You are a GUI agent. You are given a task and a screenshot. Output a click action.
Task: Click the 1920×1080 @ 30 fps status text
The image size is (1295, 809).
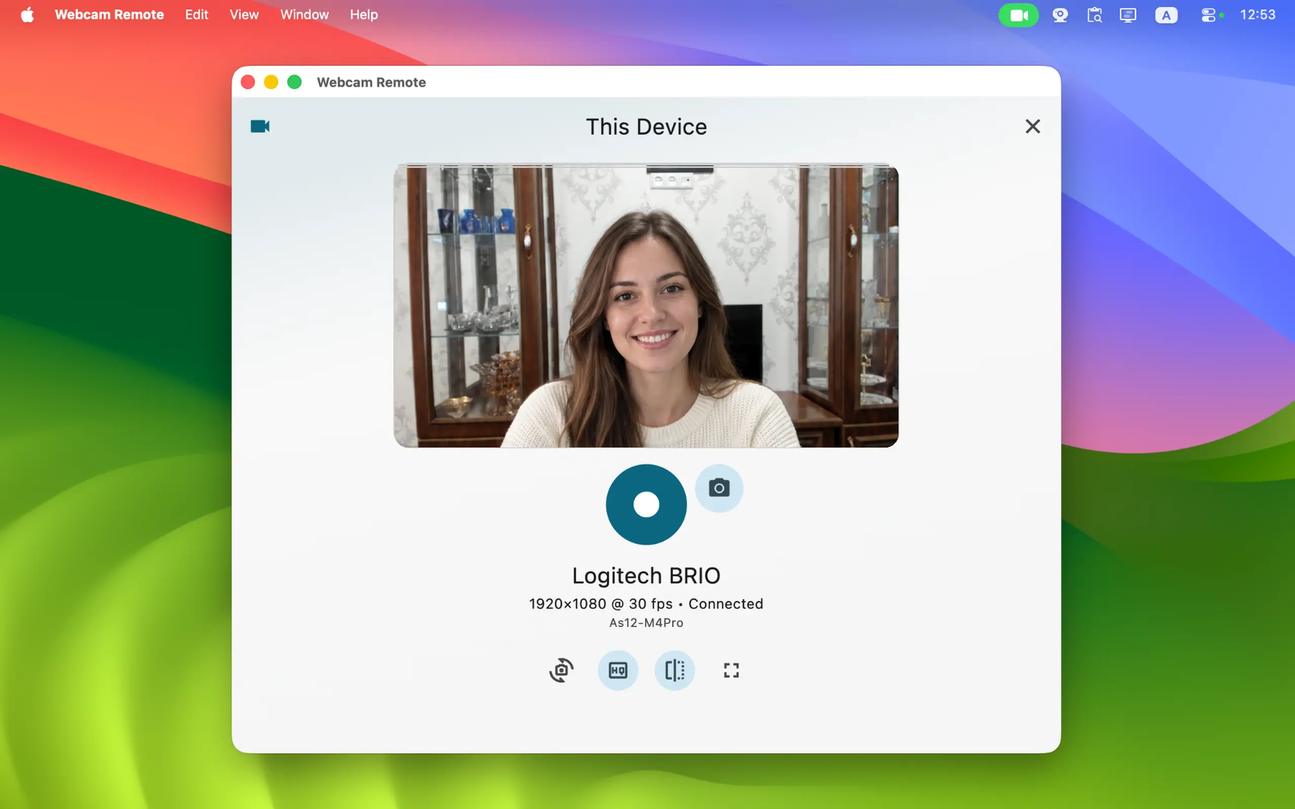(600, 604)
